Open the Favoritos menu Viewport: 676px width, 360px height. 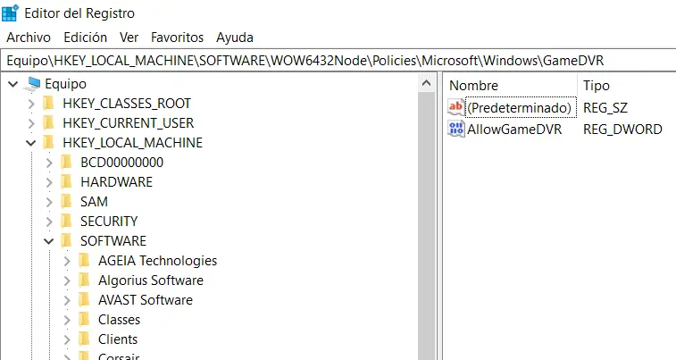coord(177,38)
